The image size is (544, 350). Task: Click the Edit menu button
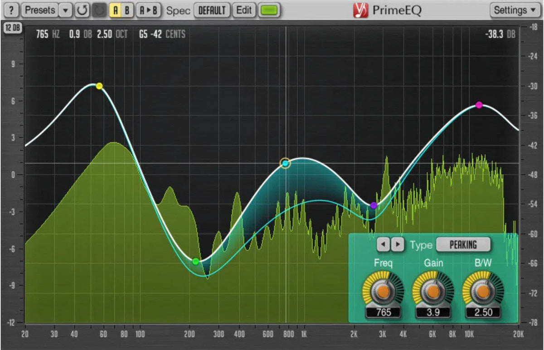[244, 10]
